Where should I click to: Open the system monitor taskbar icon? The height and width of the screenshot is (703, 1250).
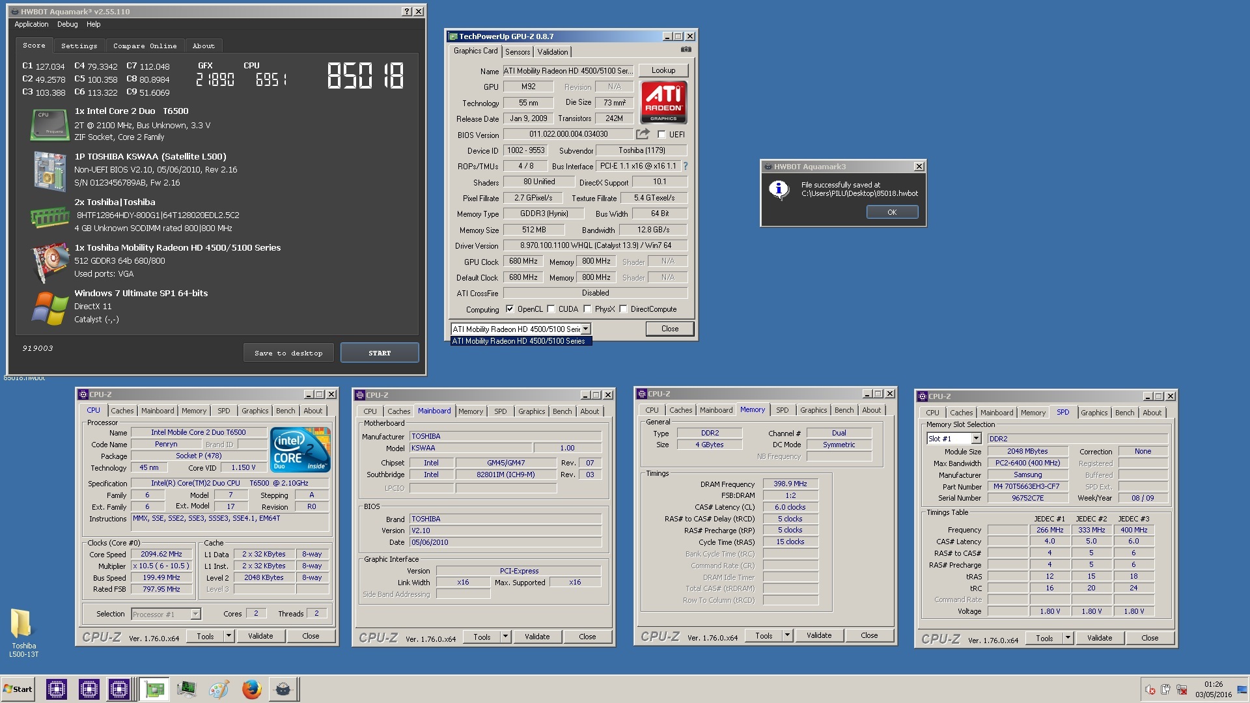coord(186,689)
